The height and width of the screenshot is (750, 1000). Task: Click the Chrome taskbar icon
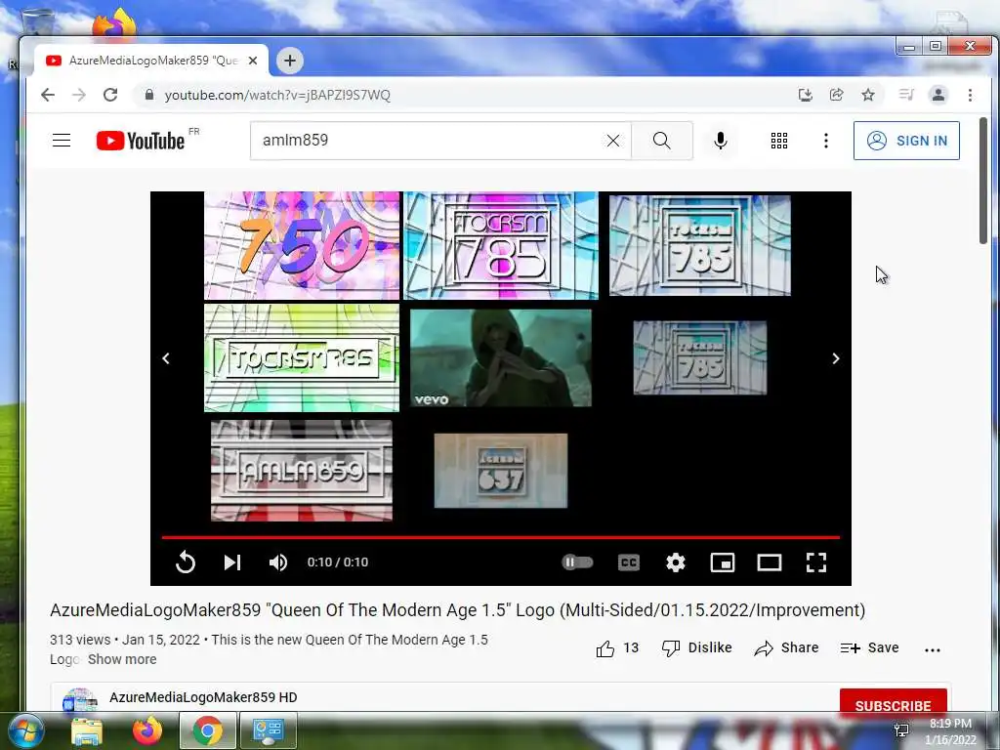coord(207,730)
